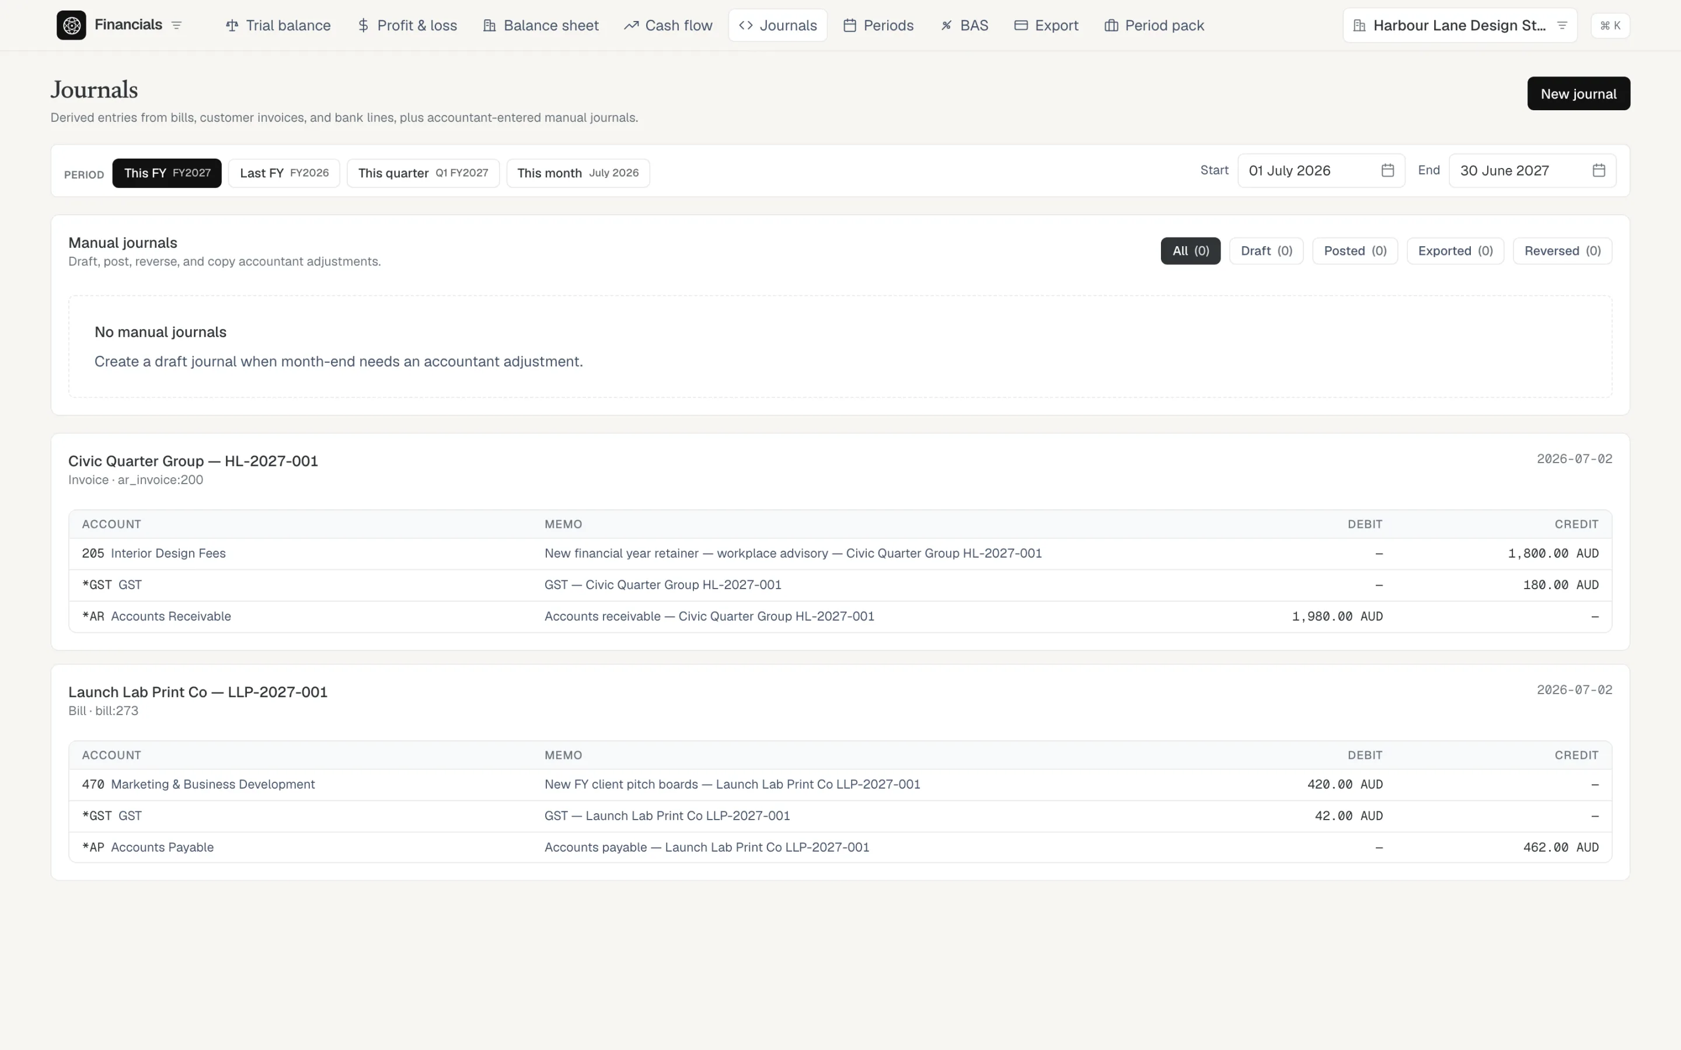
Task: Filter manual journals by Draft (0)
Action: pos(1267,251)
